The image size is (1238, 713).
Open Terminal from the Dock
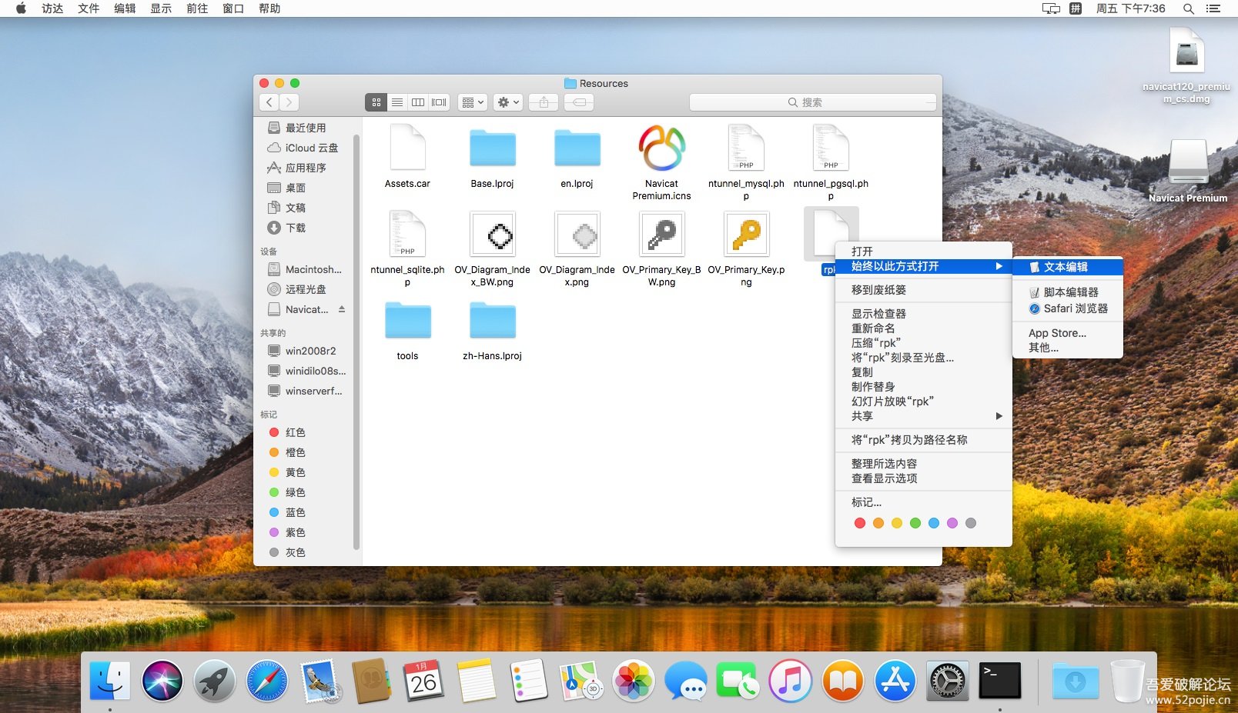pyautogui.click(x=1000, y=681)
